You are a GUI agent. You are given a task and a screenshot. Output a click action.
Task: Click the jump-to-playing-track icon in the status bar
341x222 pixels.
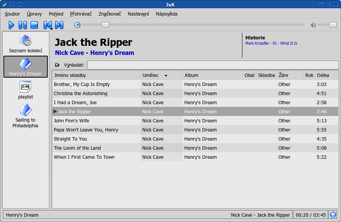(333, 215)
